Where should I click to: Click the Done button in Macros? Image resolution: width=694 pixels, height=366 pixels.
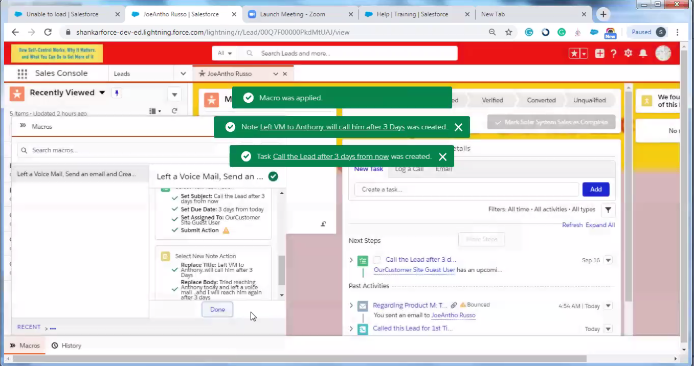point(217,309)
